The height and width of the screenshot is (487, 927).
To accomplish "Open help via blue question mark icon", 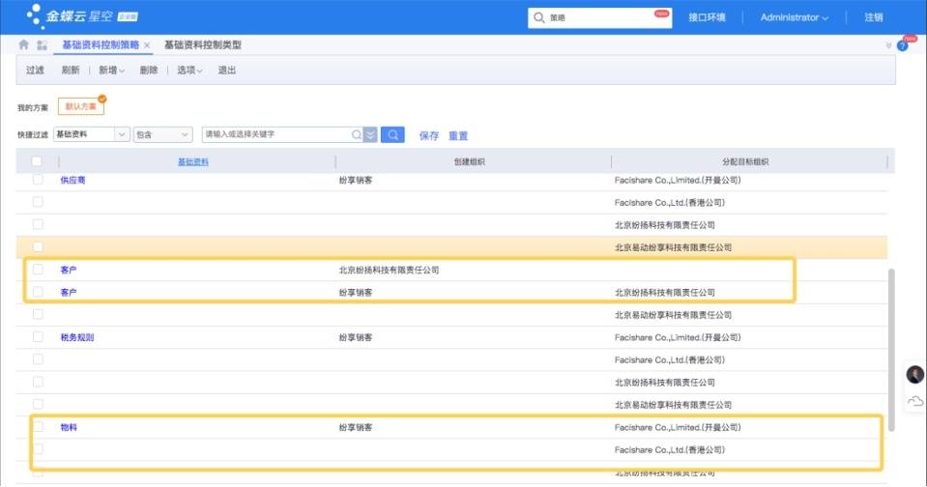I will click(902, 46).
